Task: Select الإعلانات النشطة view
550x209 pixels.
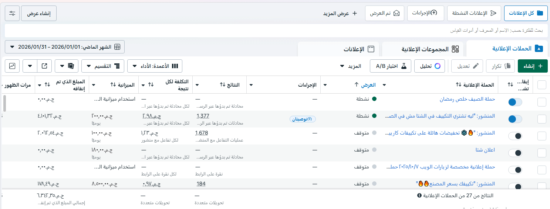Action: [x=474, y=13]
